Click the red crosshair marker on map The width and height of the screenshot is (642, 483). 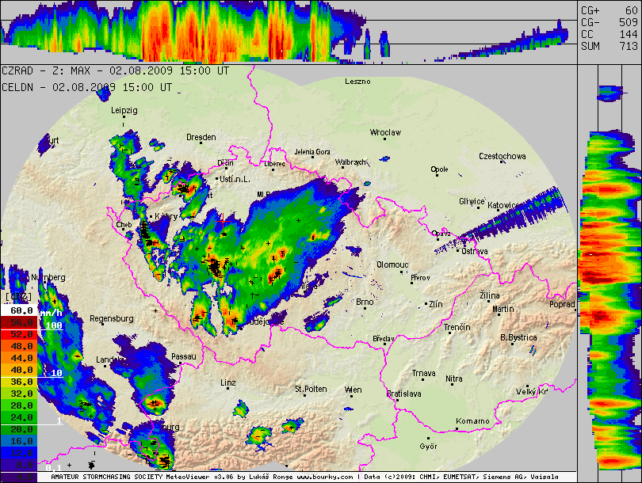tap(223, 221)
